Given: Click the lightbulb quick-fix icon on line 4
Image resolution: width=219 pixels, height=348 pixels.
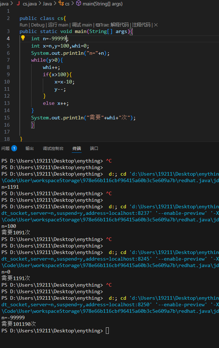Looking at the screenshot, I should pyautogui.click(x=23, y=38).
